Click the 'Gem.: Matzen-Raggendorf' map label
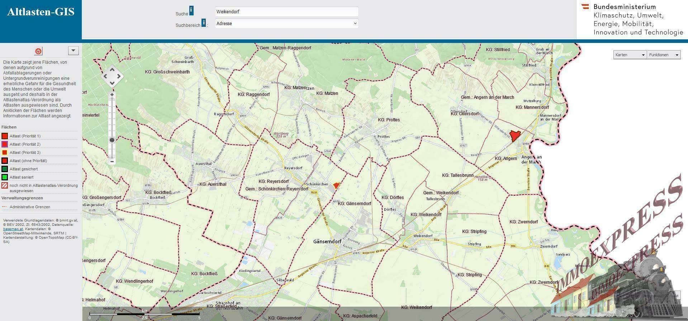 click(286, 48)
